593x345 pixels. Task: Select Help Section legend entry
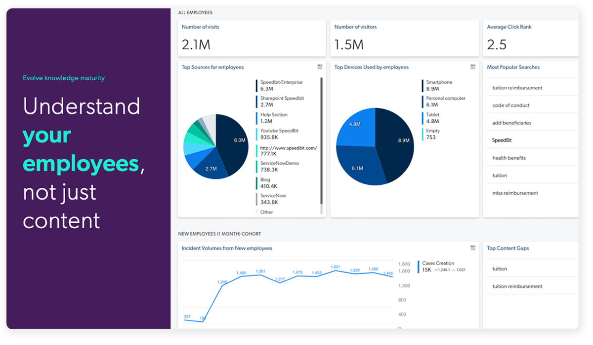click(x=273, y=118)
